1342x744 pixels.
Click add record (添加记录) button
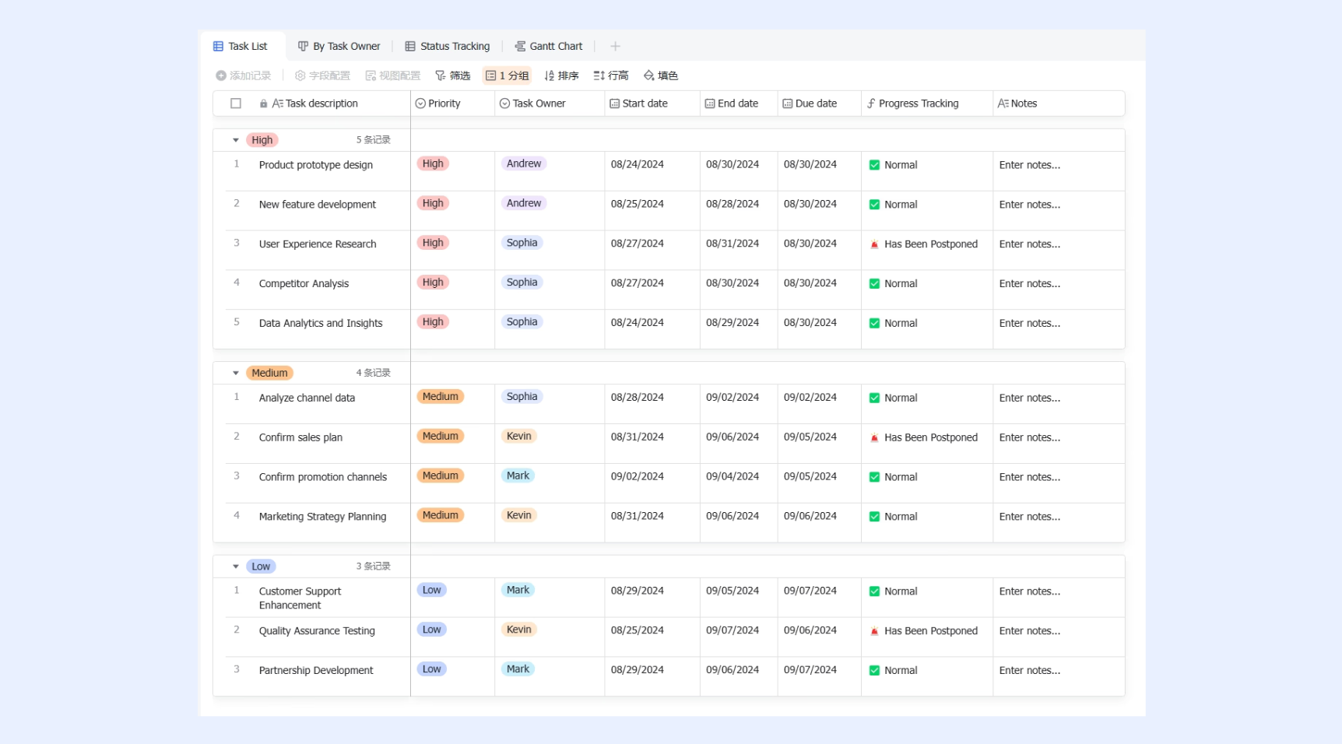click(243, 75)
